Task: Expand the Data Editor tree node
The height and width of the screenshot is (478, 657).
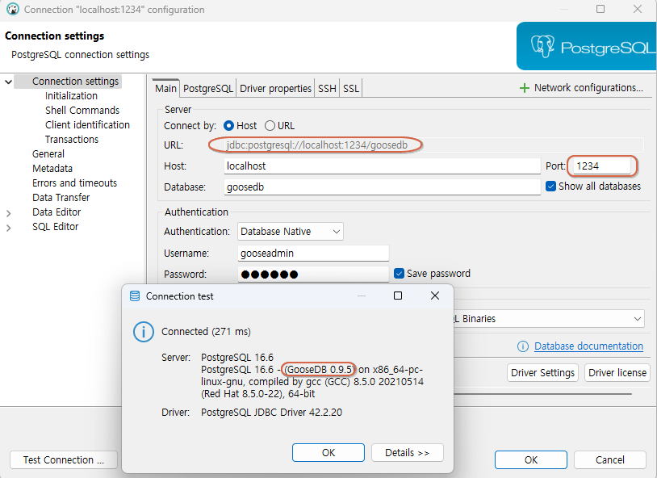Action: pyautogui.click(x=8, y=213)
